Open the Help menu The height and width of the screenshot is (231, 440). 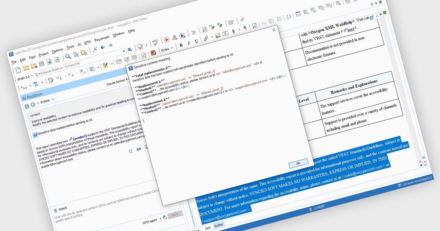[131, 31]
